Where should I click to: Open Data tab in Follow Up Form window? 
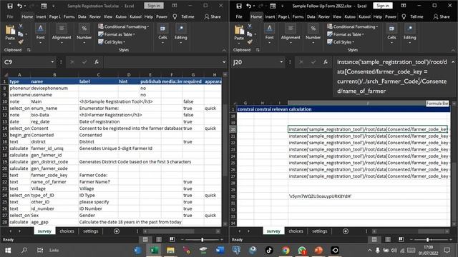[311, 16]
